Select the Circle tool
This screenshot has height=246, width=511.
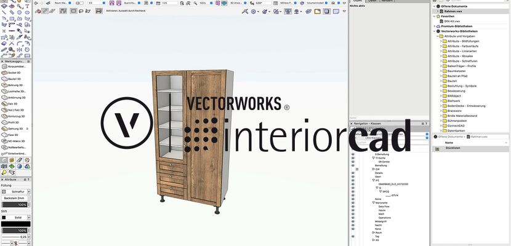[x=20, y=12]
